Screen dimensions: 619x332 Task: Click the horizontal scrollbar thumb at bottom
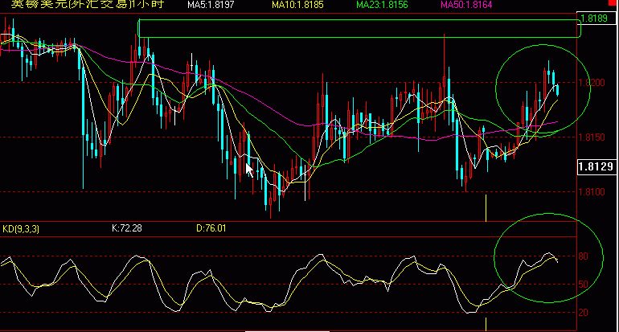[x=288, y=331]
